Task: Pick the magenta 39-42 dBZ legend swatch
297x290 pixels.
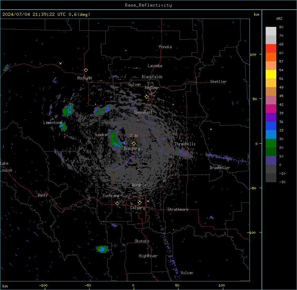Action: (271, 108)
